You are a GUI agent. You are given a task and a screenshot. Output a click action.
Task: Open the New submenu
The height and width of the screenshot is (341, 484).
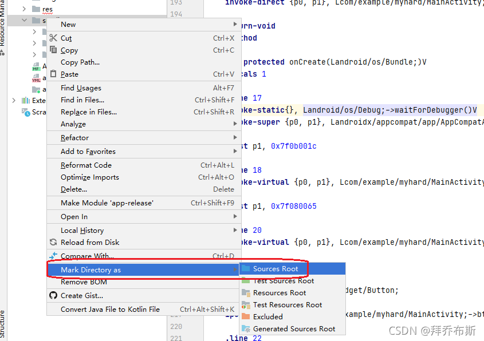(x=144, y=25)
